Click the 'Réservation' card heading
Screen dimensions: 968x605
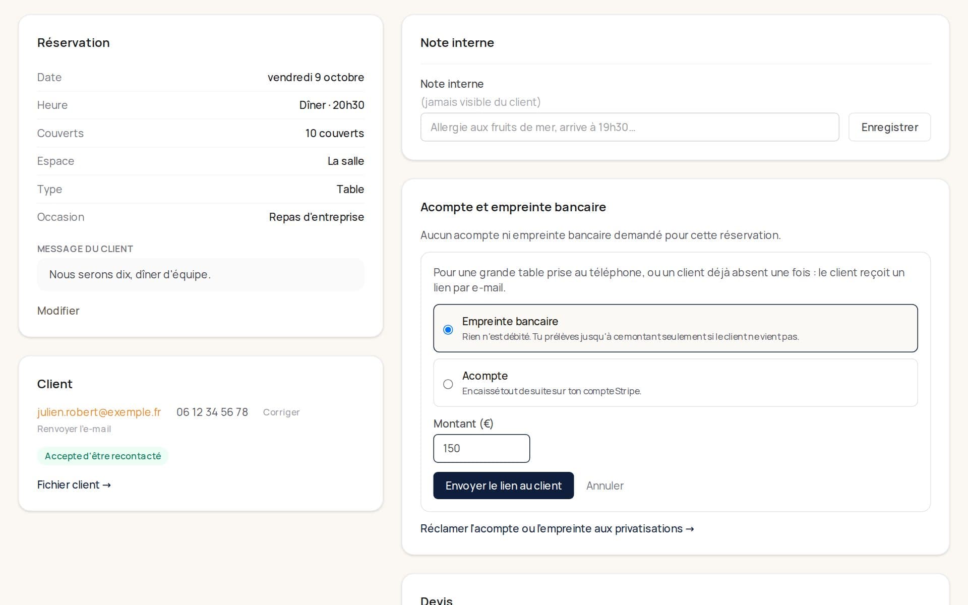tap(74, 42)
